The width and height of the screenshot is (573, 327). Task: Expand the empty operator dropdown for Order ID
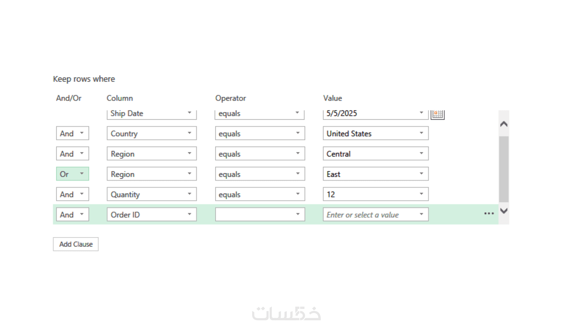(260, 214)
